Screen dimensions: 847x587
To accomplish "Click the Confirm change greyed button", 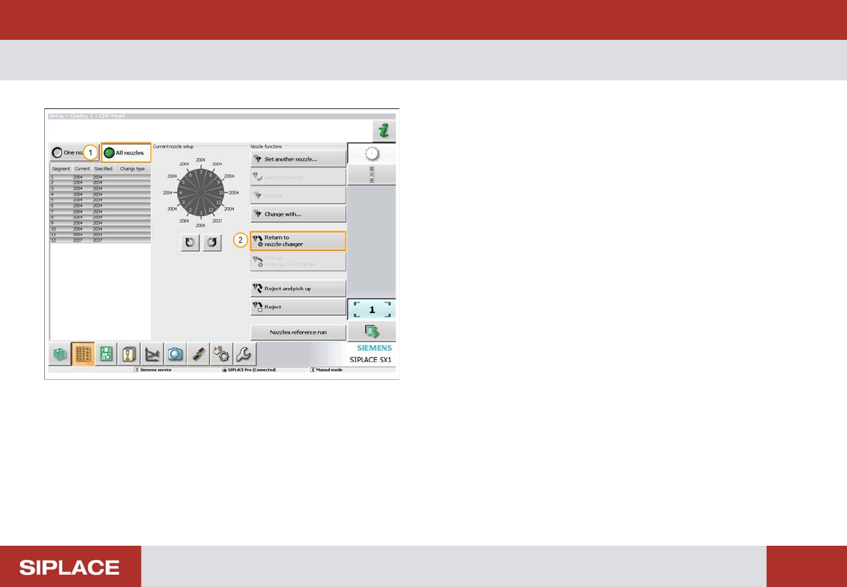I will (298, 177).
